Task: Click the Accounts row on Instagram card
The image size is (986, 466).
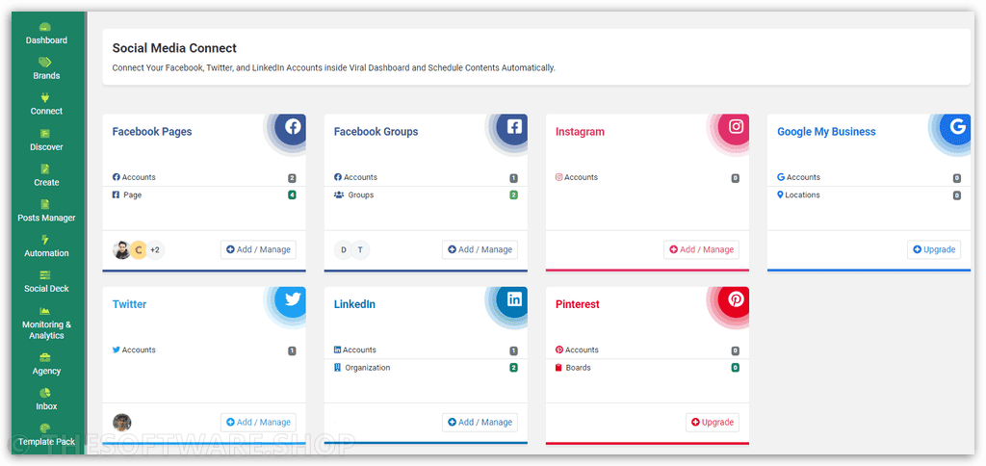Action: 647,177
